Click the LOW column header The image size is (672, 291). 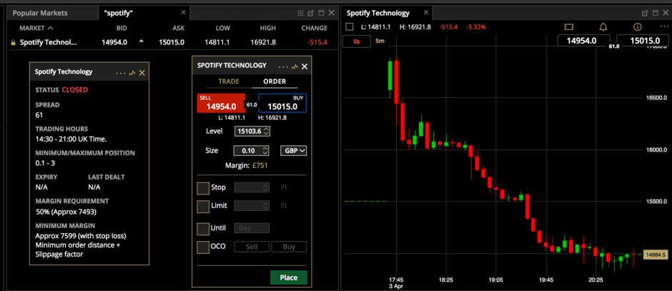[x=223, y=29]
